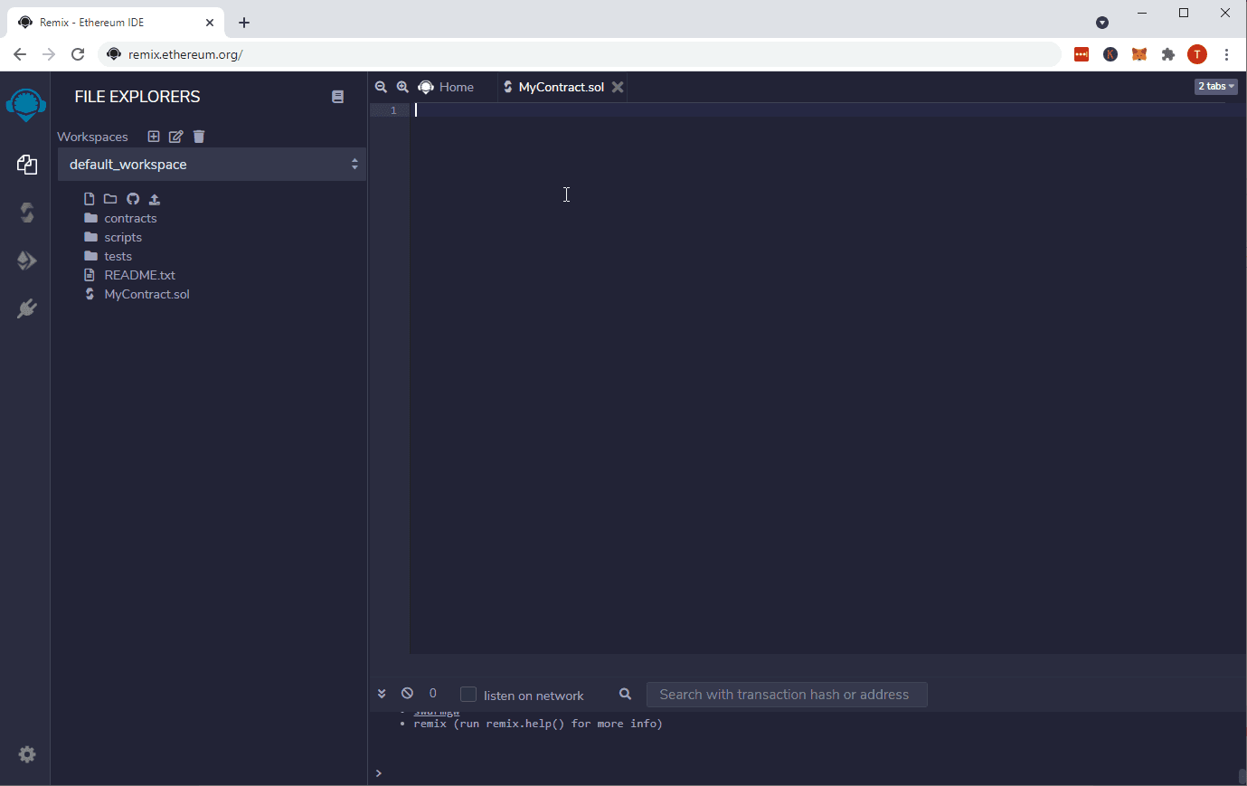Image resolution: width=1247 pixels, height=786 pixels.
Task: Reload the Remix page
Action: click(78, 54)
